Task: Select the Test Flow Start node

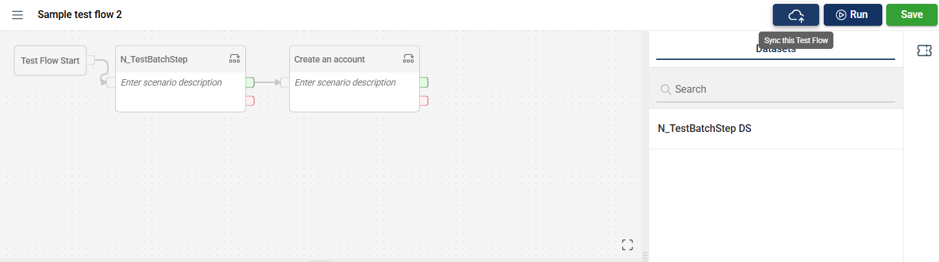Action: (x=50, y=61)
